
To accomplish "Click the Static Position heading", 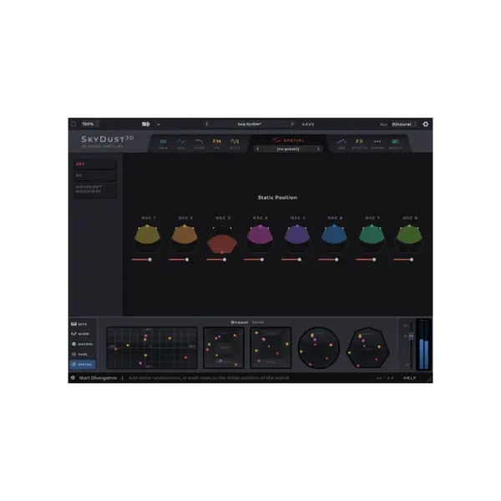I will click(x=277, y=197).
